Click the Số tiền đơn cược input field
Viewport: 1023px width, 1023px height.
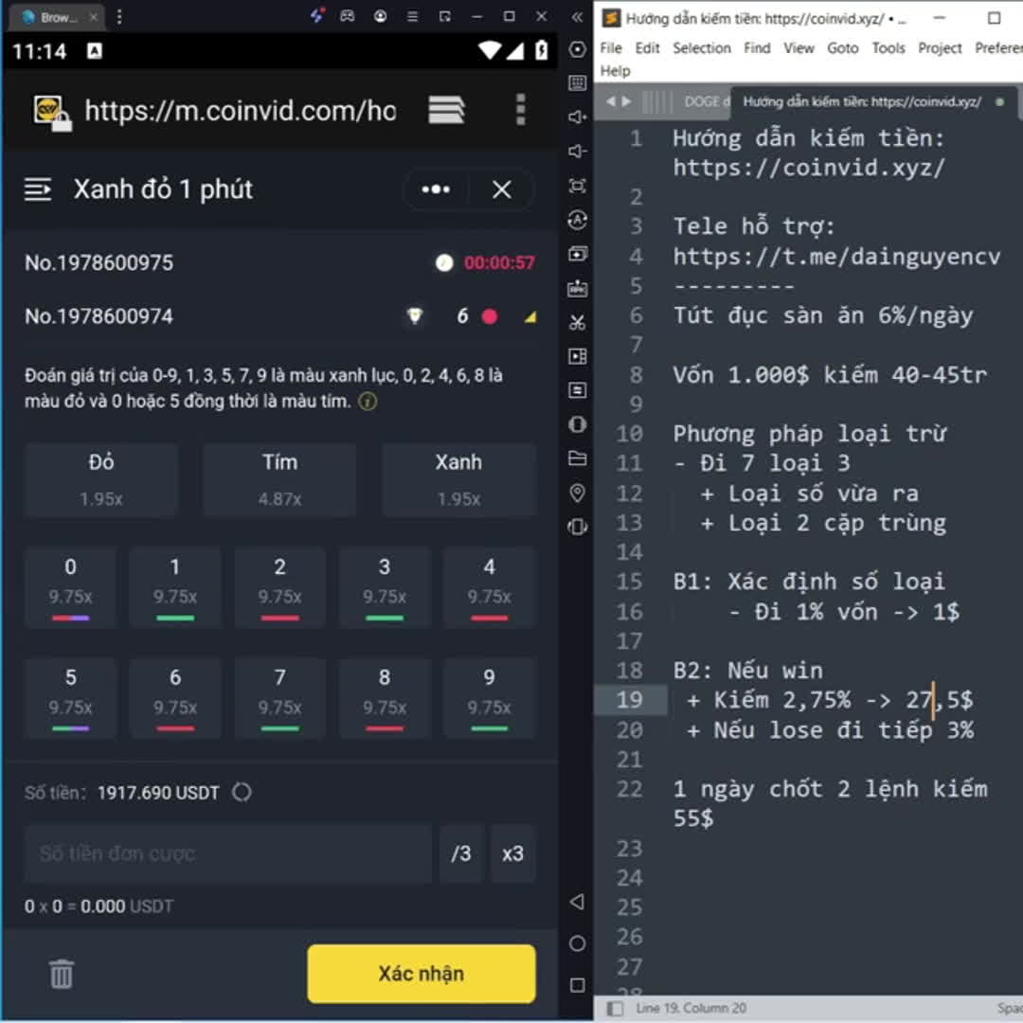point(227,853)
